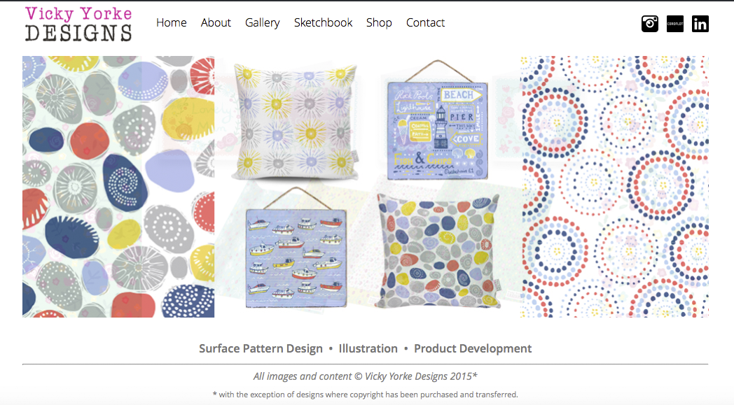Image resolution: width=734 pixels, height=405 pixels.
Task: Click the copyright Vicky Yorke Designs 2015 line
Action: (x=365, y=376)
